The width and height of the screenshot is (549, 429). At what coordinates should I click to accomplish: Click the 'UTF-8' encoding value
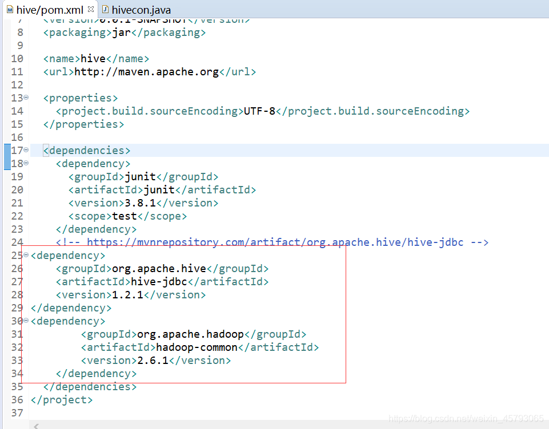pyautogui.click(x=259, y=111)
